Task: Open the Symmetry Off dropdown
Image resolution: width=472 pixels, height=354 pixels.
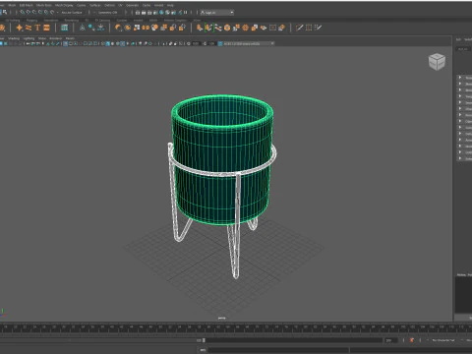Action: [x=108, y=13]
